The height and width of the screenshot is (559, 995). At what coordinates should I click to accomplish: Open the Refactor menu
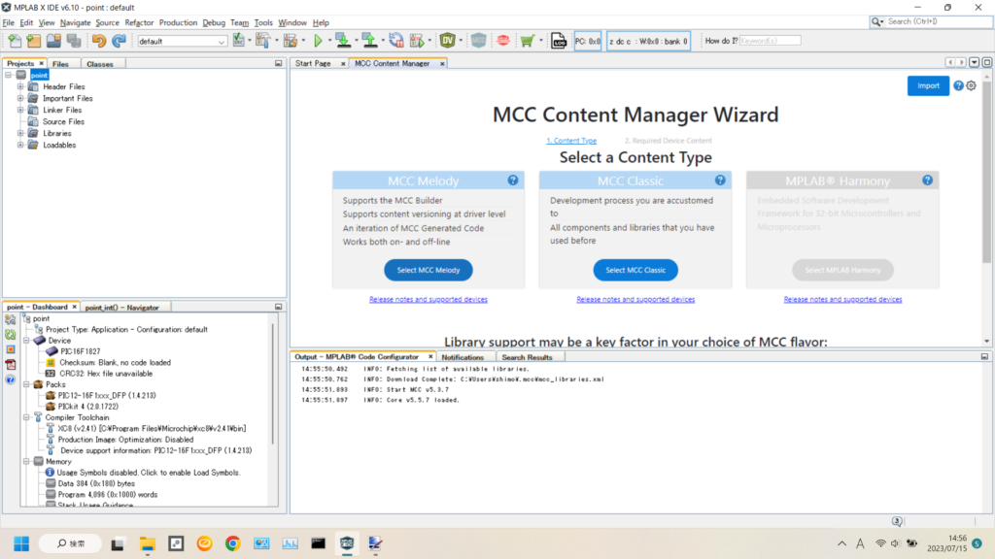click(139, 22)
